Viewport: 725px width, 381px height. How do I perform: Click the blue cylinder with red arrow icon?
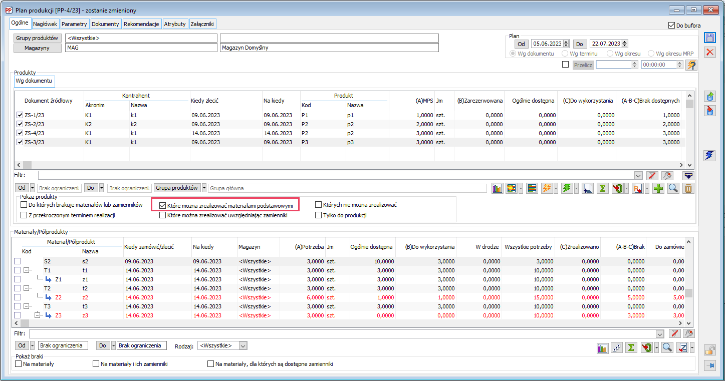(709, 111)
